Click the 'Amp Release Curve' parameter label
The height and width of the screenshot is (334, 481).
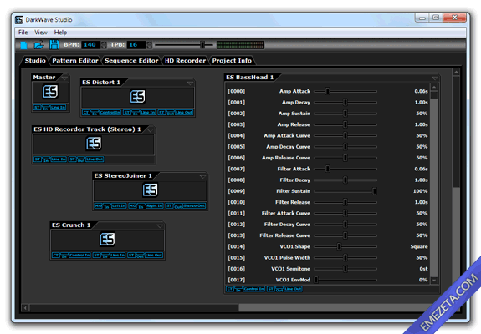[x=286, y=158]
